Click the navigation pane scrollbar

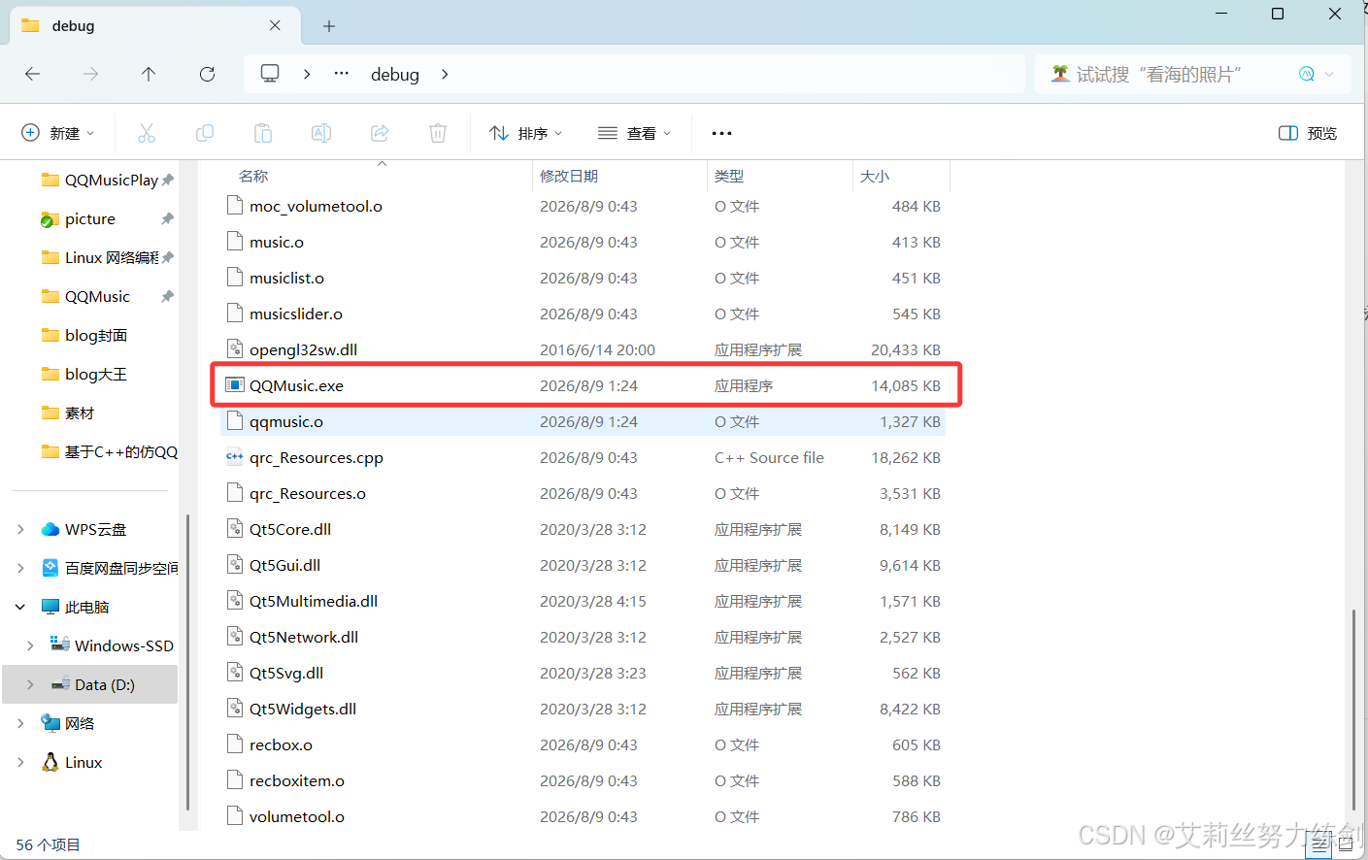pyautogui.click(x=186, y=663)
